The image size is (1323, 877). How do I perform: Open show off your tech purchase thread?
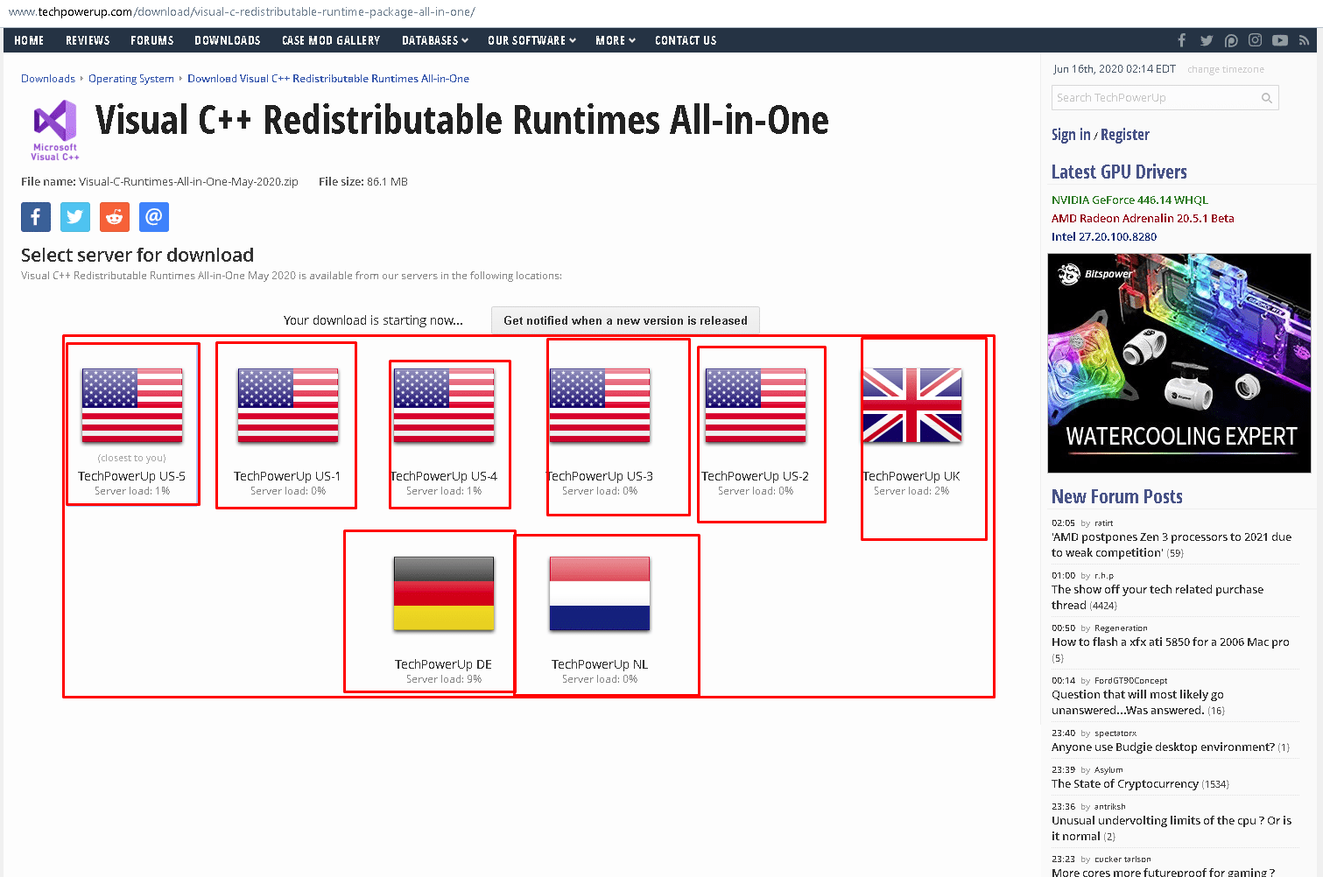(x=1158, y=597)
